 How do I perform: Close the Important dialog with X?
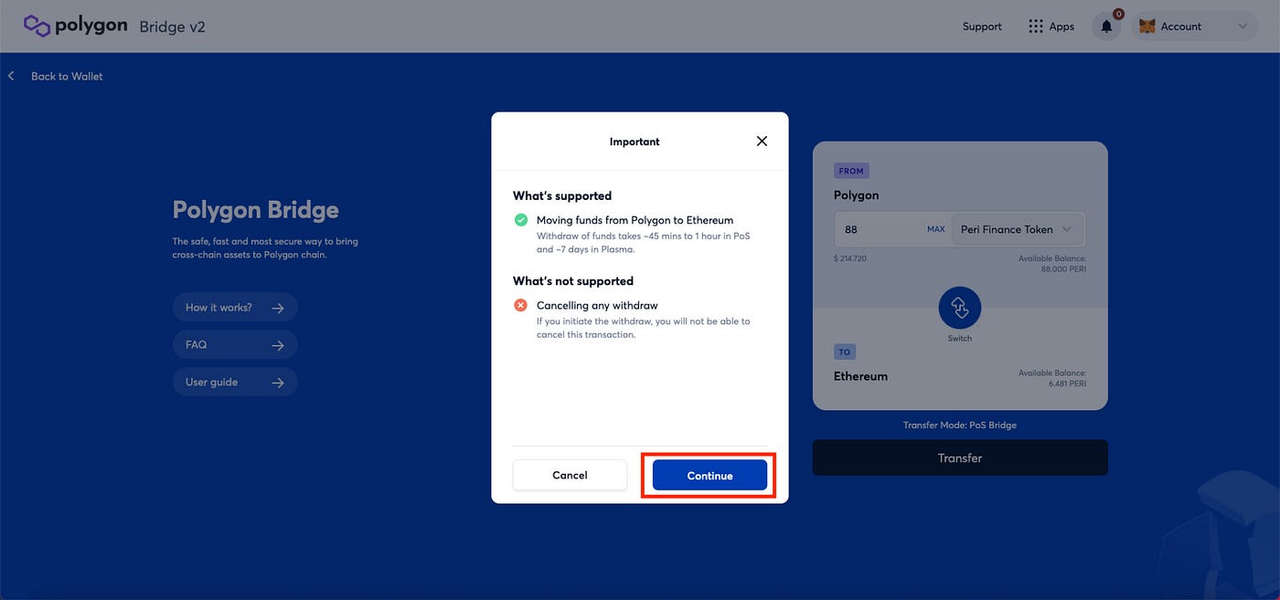pyautogui.click(x=762, y=141)
